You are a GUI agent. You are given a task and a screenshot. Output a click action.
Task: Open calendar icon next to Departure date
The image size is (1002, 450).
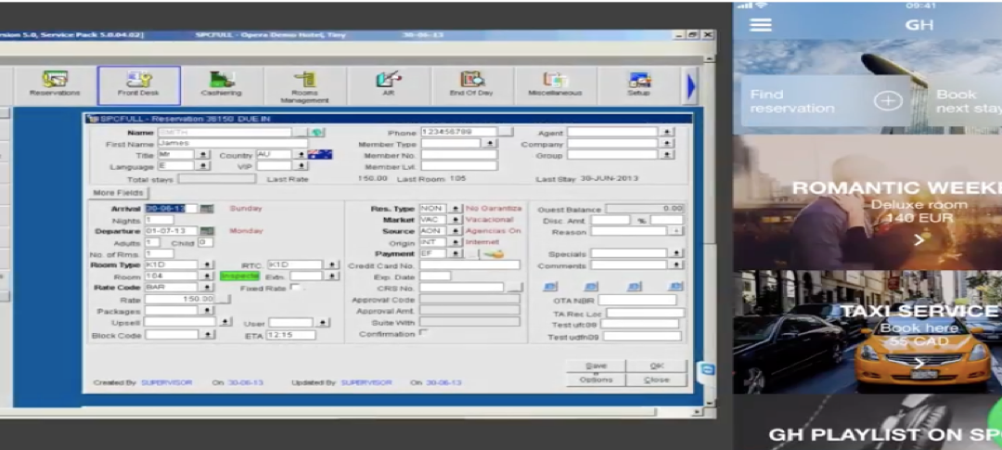206,231
